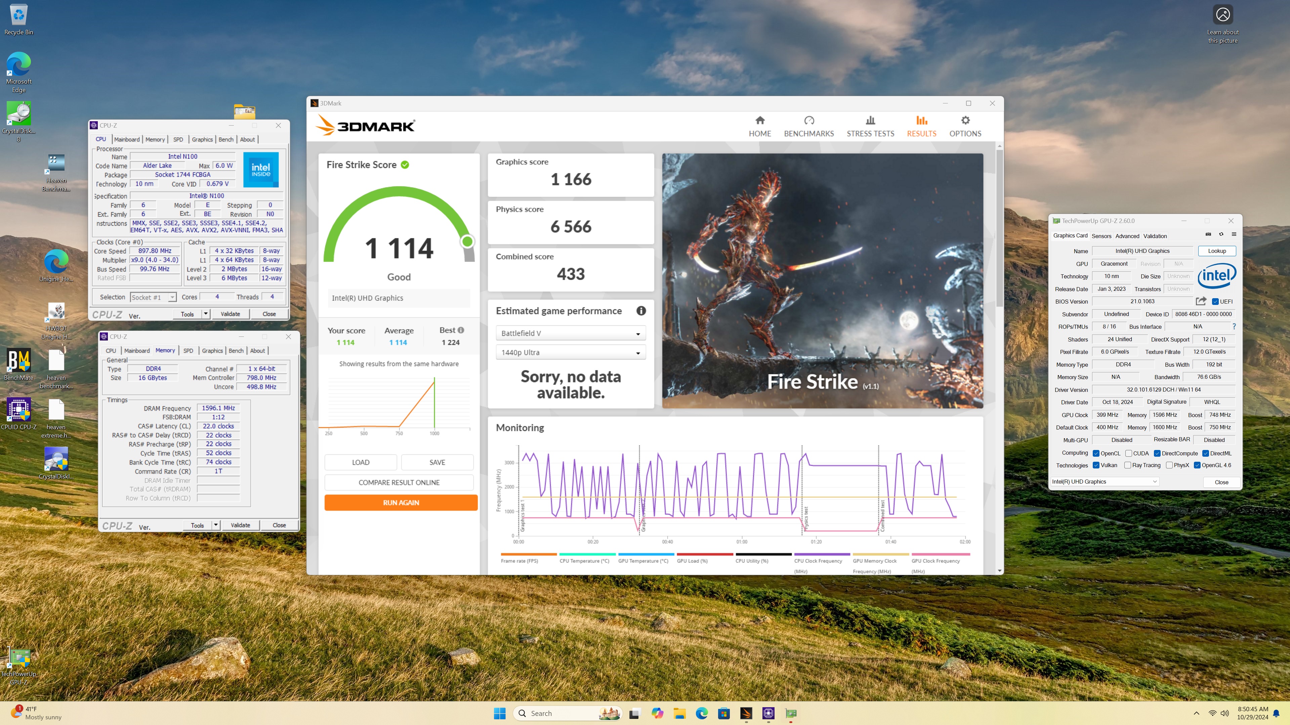Image resolution: width=1290 pixels, height=725 pixels.
Task: Open Heaven Benchmark desktop shortcut
Action: [x=56, y=173]
